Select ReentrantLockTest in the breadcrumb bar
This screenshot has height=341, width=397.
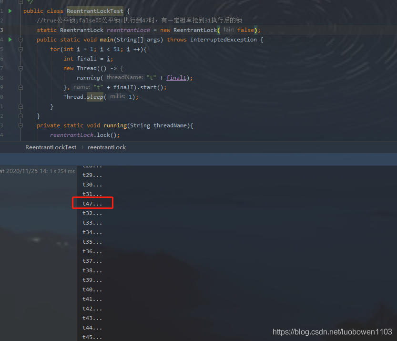(x=51, y=147)
